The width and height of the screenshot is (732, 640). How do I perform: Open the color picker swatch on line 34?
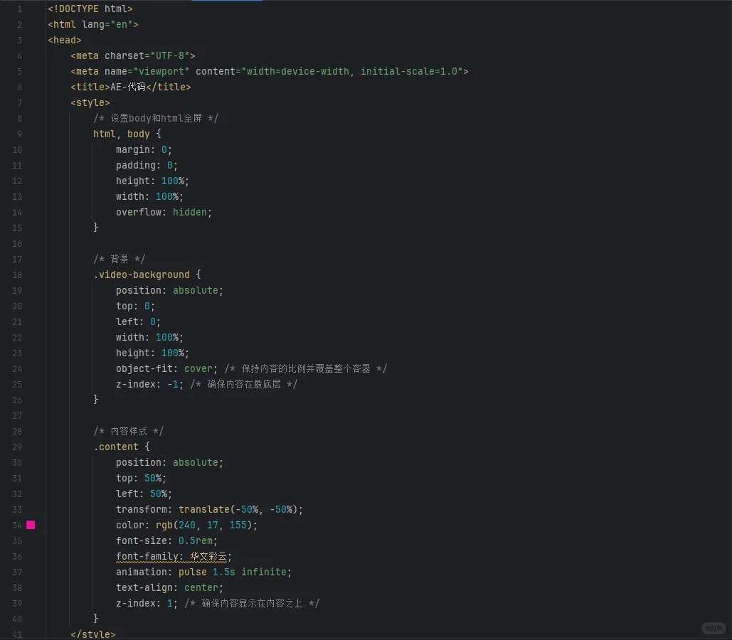[31, 526]
